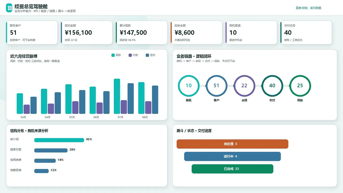The image size is (343, 193).
Task: Drill into the 回款 node circle
Action: click(x=300, y=86)
